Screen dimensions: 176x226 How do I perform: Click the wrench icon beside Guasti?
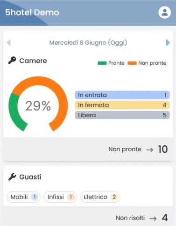(x=12, y=177)
